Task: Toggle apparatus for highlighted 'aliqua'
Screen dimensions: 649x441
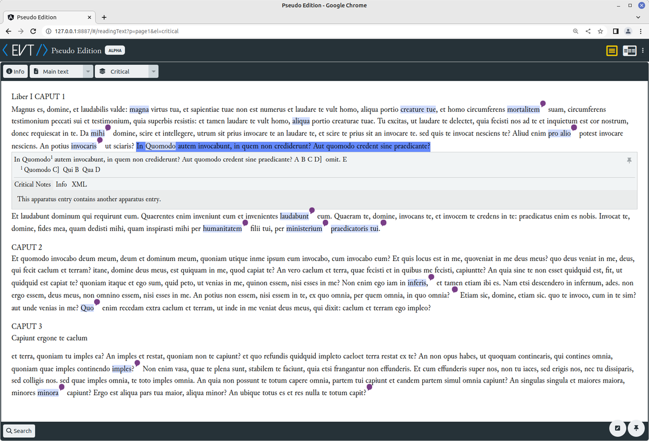Action: (301, 122)
